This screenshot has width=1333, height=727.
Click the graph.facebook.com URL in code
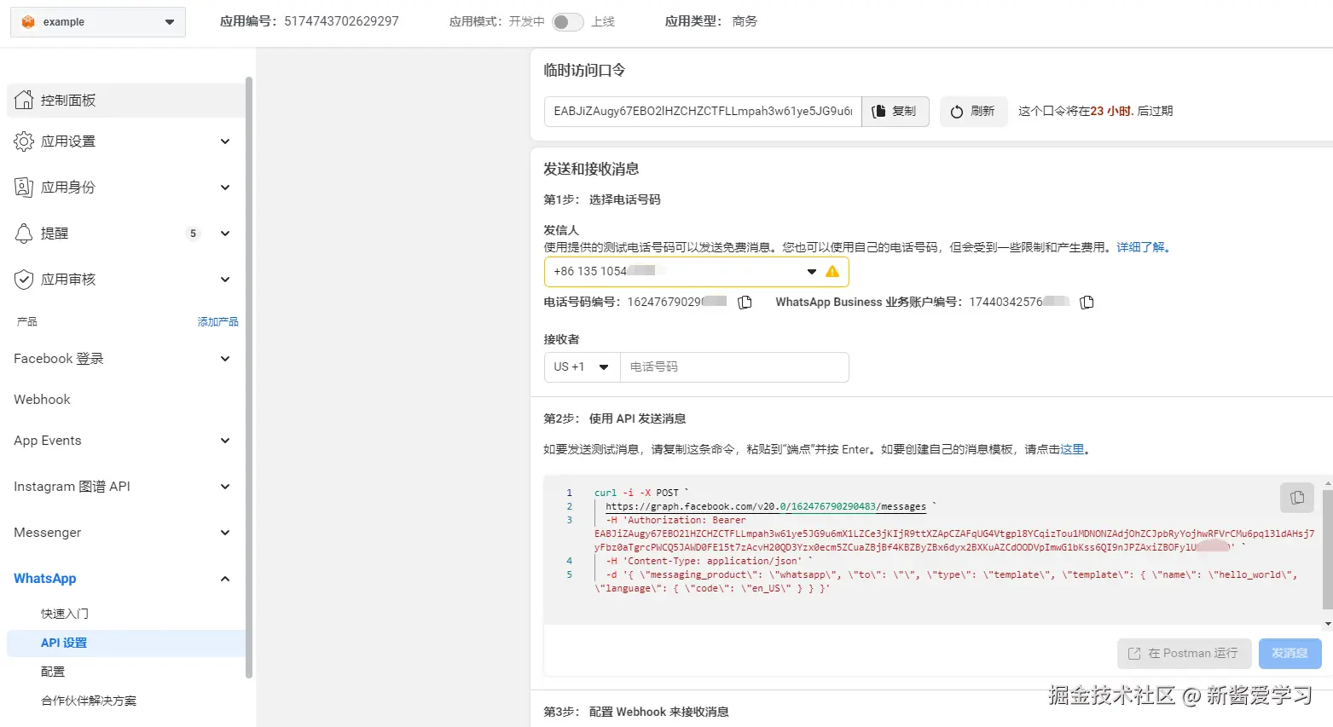[766, 506]
